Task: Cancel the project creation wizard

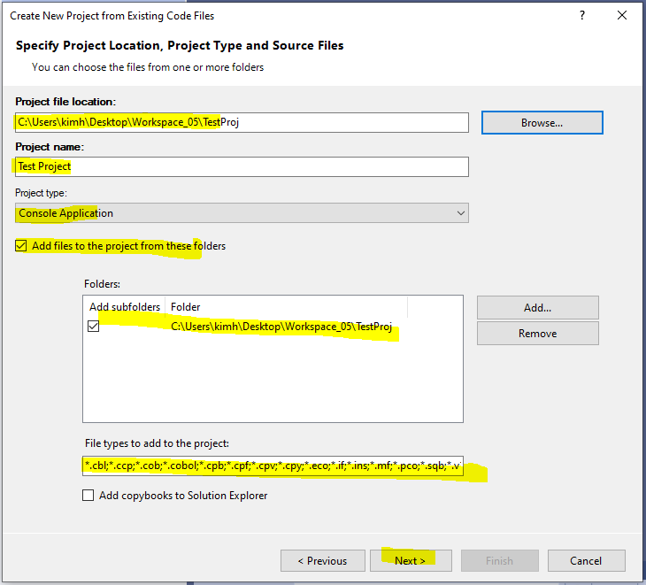Action: [x=586, y=560]
